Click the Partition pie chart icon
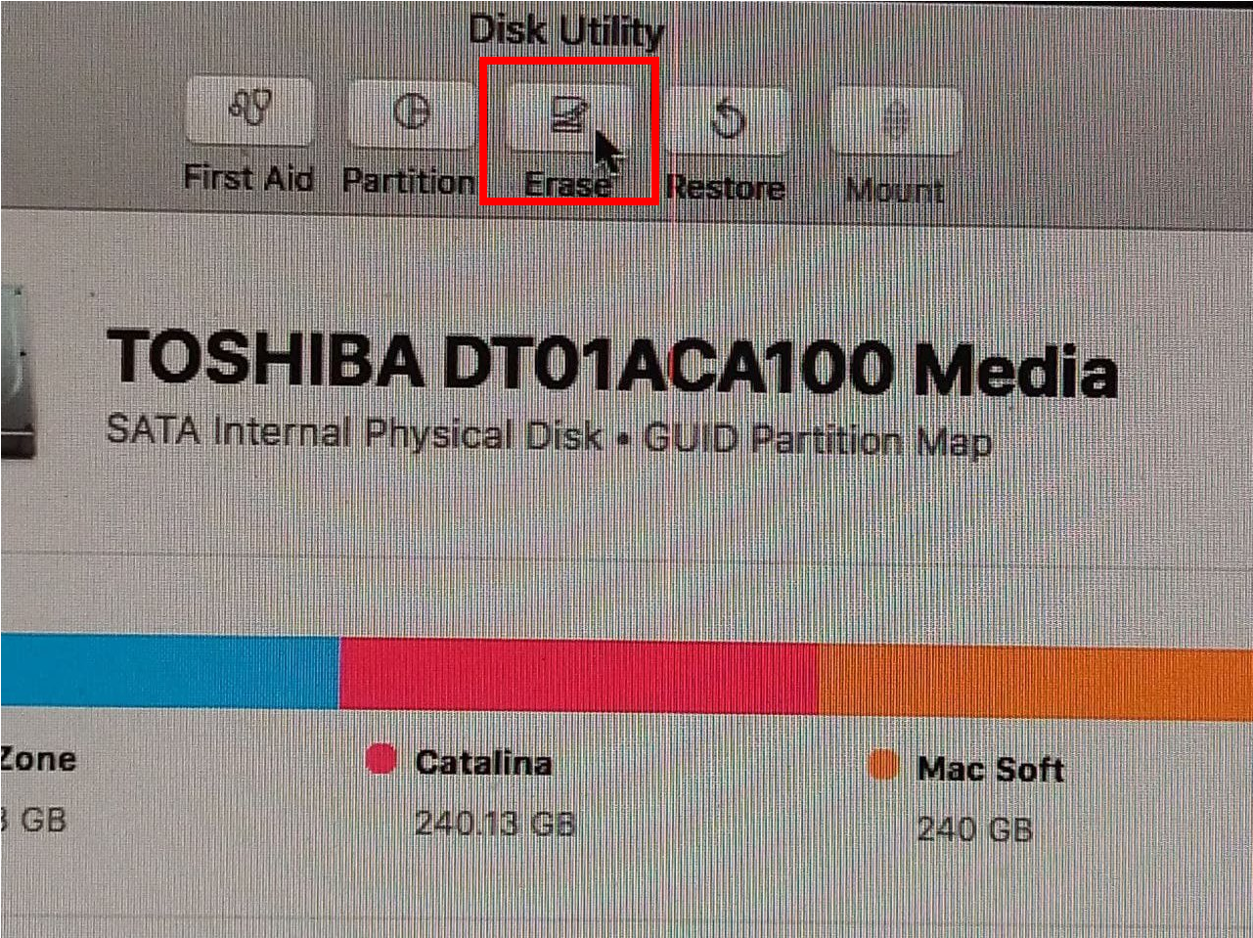The width and height of the screenshot is (1253, 938). coord(412,112)
